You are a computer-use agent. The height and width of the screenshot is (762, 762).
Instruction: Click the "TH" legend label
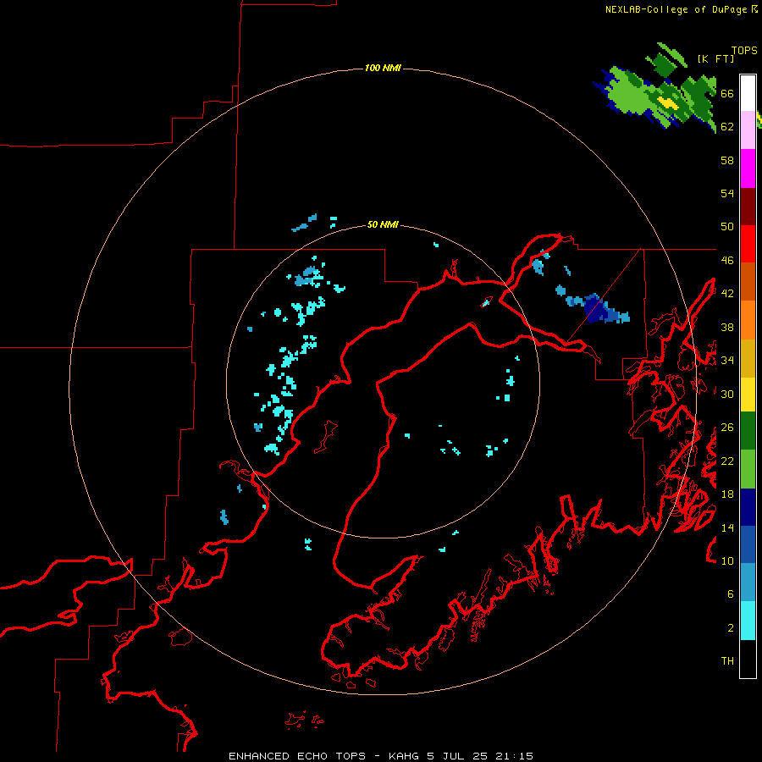[x=727, y=661]
